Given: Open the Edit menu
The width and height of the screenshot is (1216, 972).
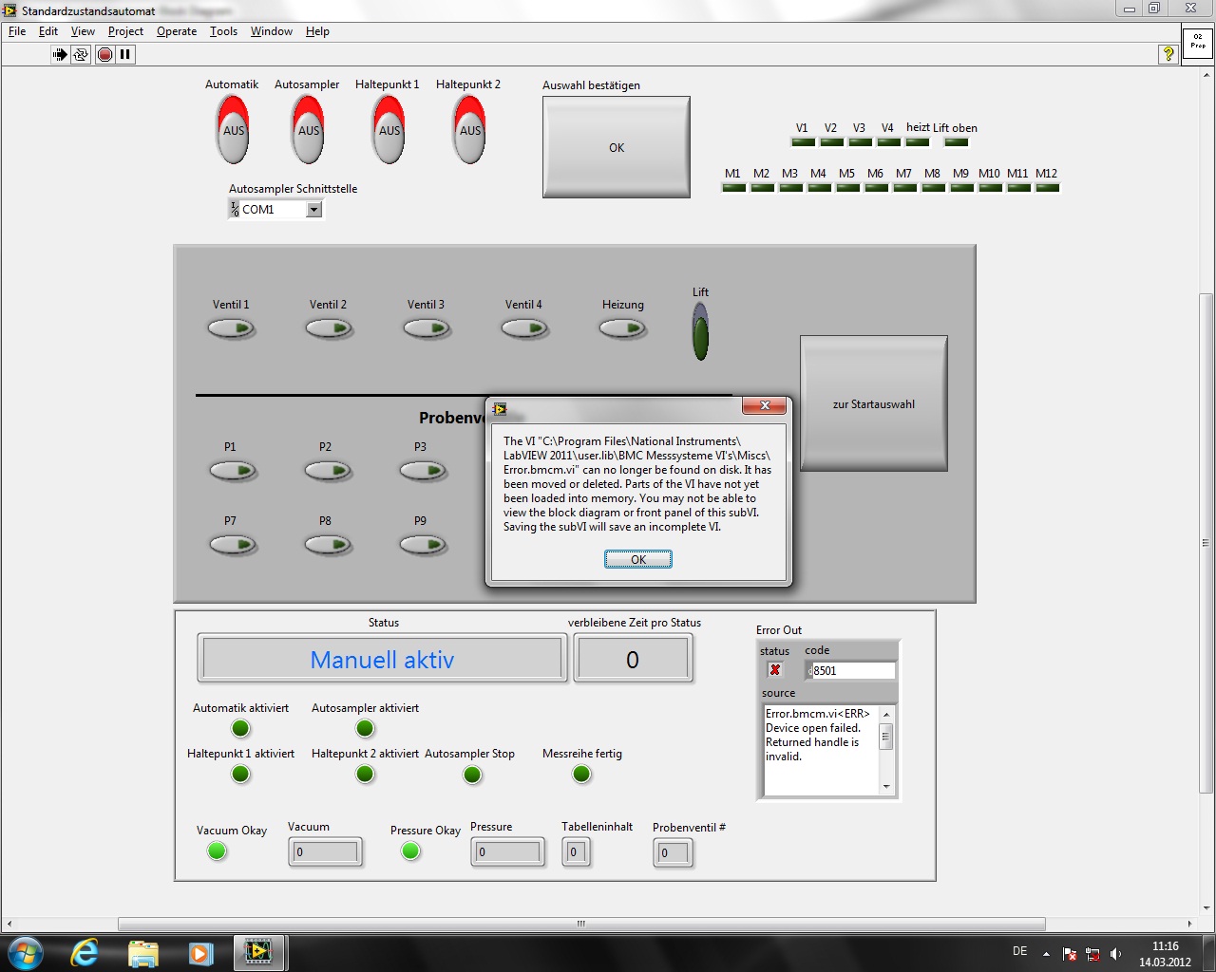Looking at the screenshot, I should point(48,31).
